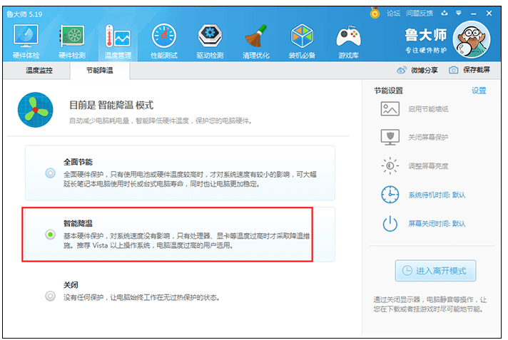The width and height of the screenshot is (508, 340).
Task: Click the camera screenshot icon
Action: coord(454,70)
